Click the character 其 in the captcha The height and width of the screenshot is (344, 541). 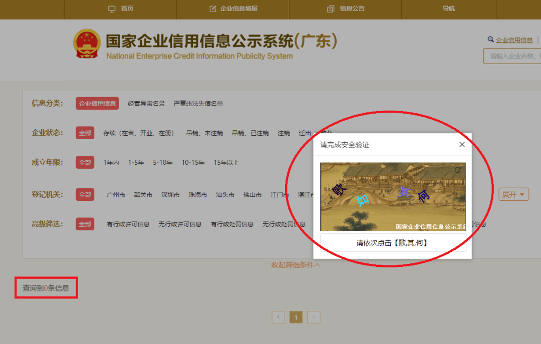click(405, 192)
